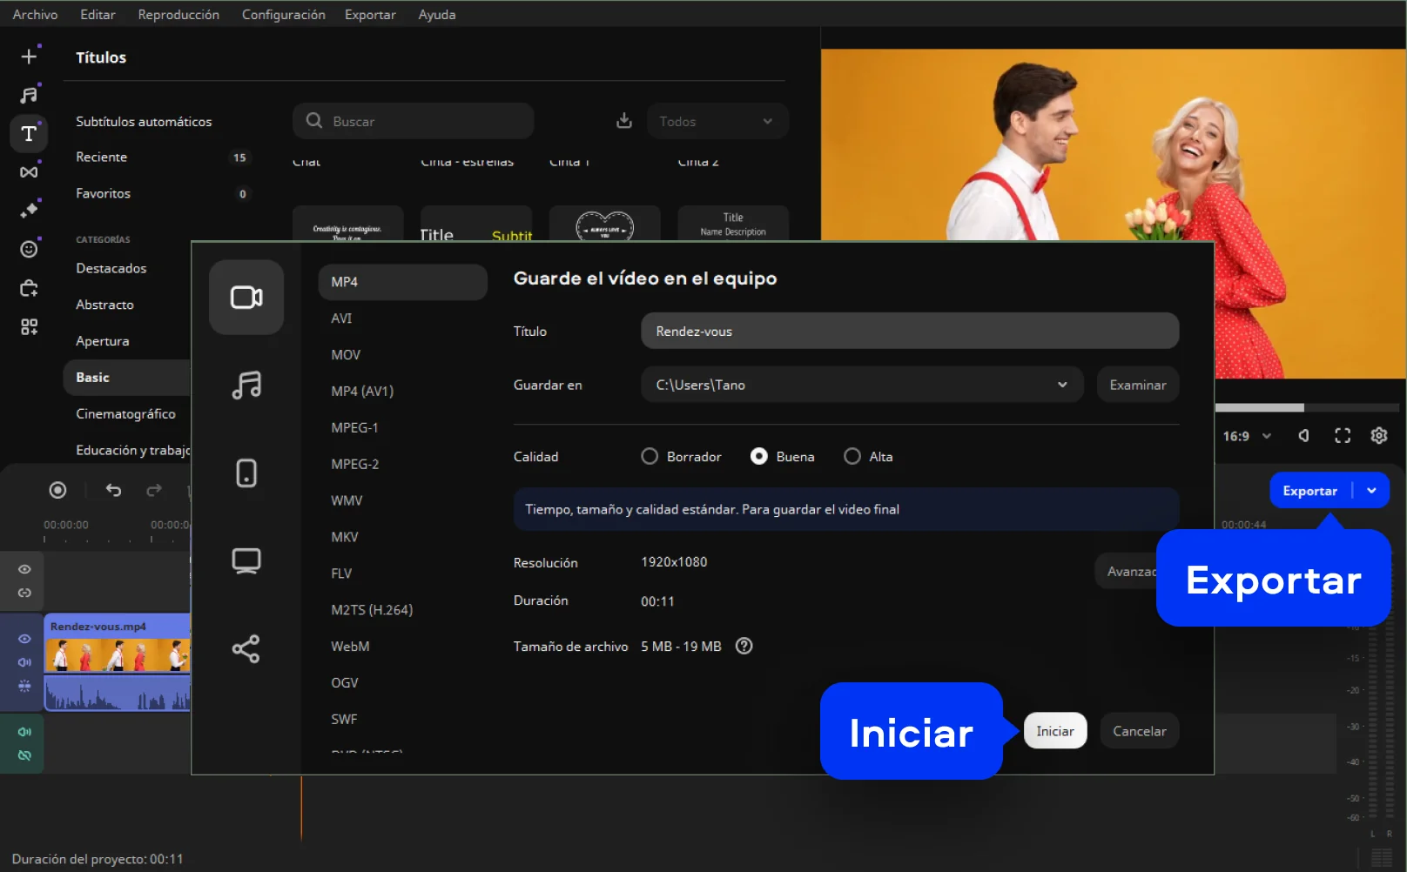Viewport: 1407px width, 872px height.
Task: Expand the Guardar en folder dropdown
Action: 1062,385
